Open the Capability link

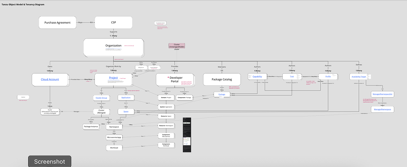coord(257,77)
